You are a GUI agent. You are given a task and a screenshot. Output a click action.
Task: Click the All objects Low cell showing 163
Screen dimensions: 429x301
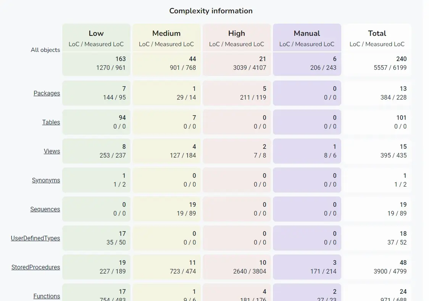97,63
